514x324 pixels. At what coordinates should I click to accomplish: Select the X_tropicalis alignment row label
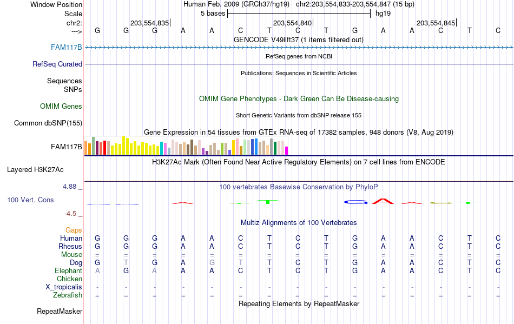tap(64, 287)
